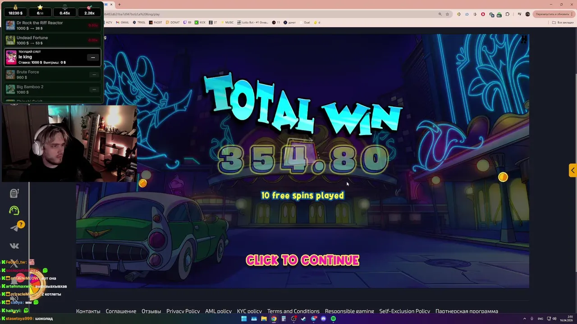Viewport: 577px width, 324px height.
Task: Click the zoom magnifier icon in address bar
Action: click(440, 14)
